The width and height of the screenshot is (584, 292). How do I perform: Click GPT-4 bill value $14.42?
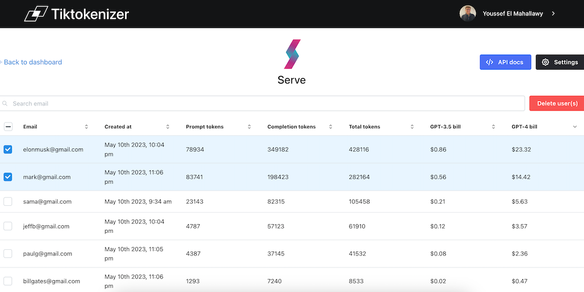(x=521, y=177)
